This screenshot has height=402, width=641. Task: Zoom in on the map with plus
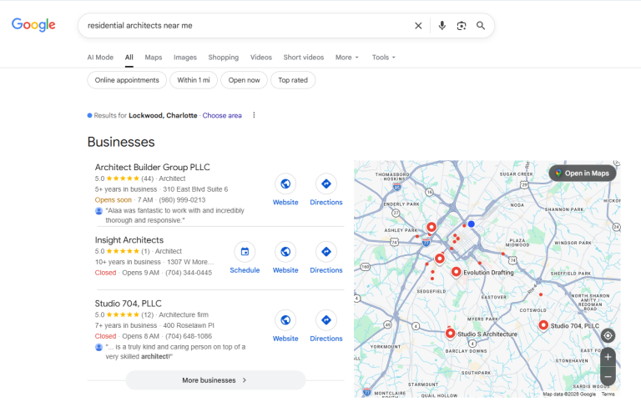(x=608, y=357)
